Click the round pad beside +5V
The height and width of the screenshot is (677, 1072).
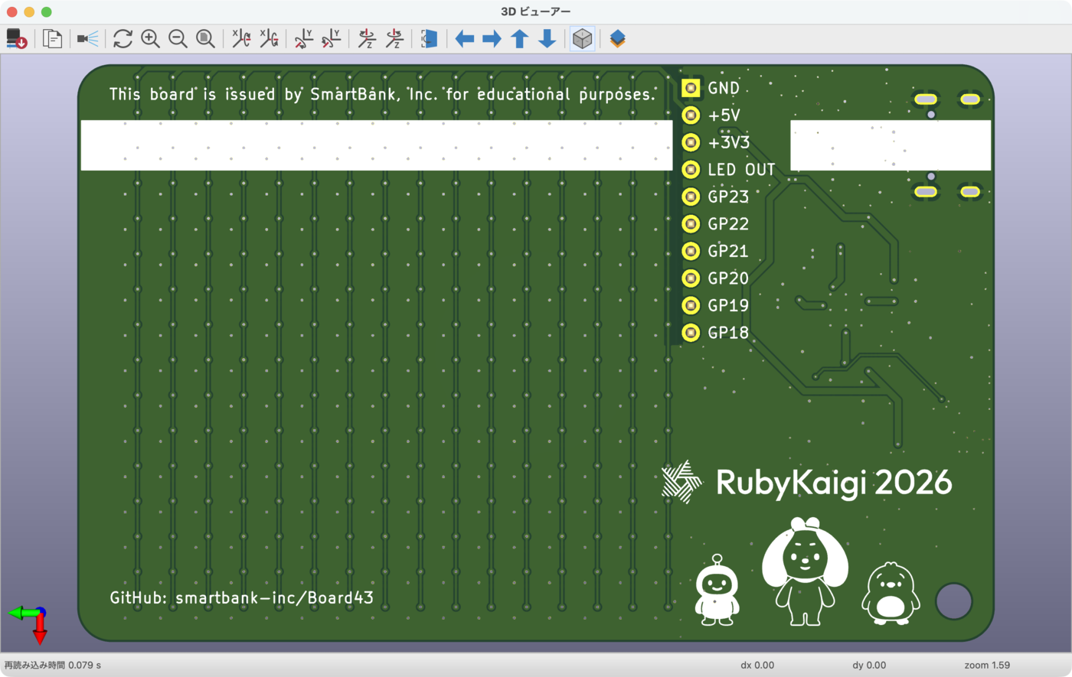point(691,115)
